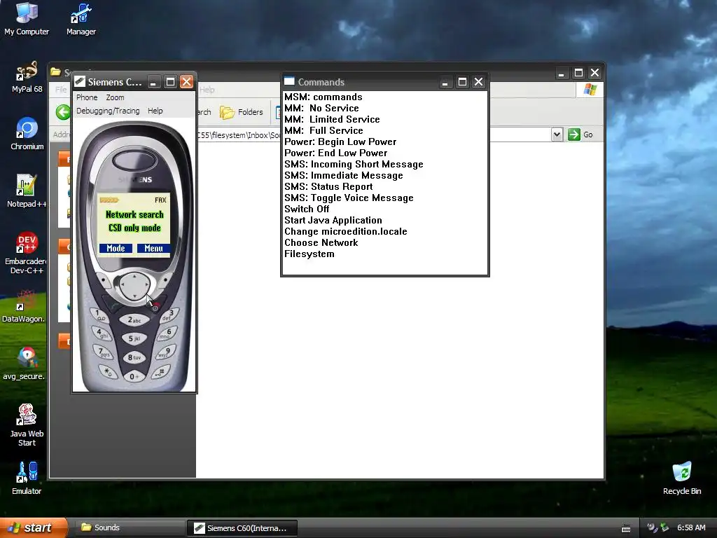717x538 pixels.
Task: Tap the 4 ghi key on keypad
Action: [x=102, y=333]
